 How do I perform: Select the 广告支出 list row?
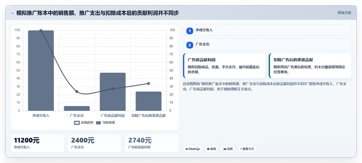(267, 44)
